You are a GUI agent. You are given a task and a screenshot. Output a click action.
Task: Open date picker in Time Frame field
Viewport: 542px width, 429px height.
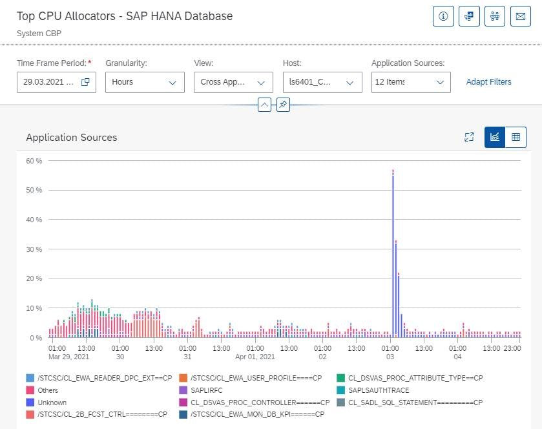[85, 82]
